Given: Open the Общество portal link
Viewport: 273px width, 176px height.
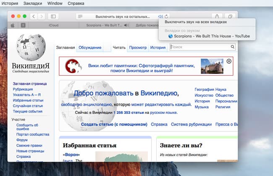Looking at the screenshot, I should 224,95.
